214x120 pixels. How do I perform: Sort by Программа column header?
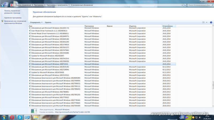95,26
